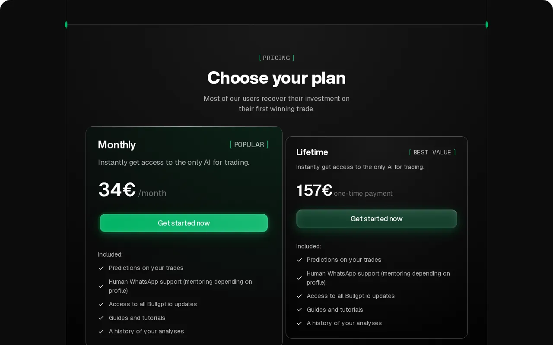Click checkmark beside Lifetime Guides and tutorials

[x=299, y=310]
